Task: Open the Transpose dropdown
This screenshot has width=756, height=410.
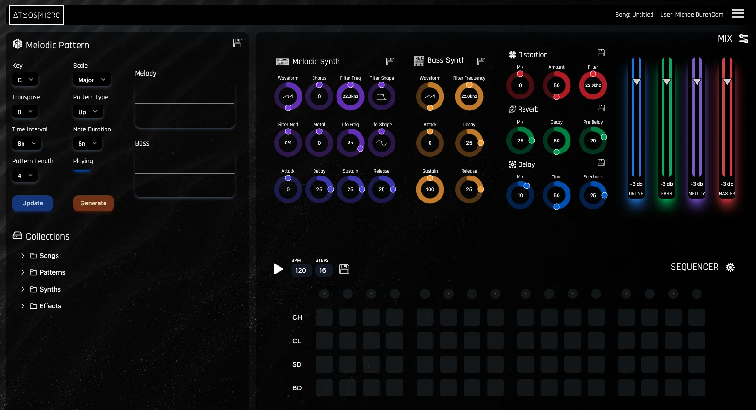Action: 25,112
